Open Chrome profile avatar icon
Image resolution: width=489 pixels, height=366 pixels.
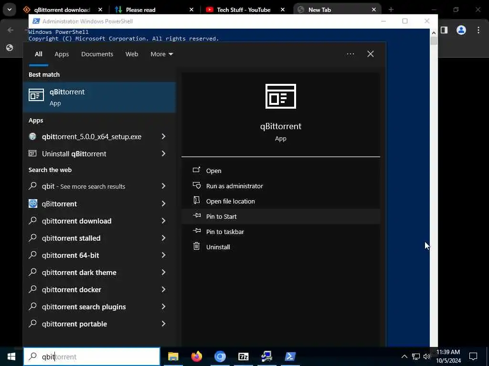(x=461, y=30)
